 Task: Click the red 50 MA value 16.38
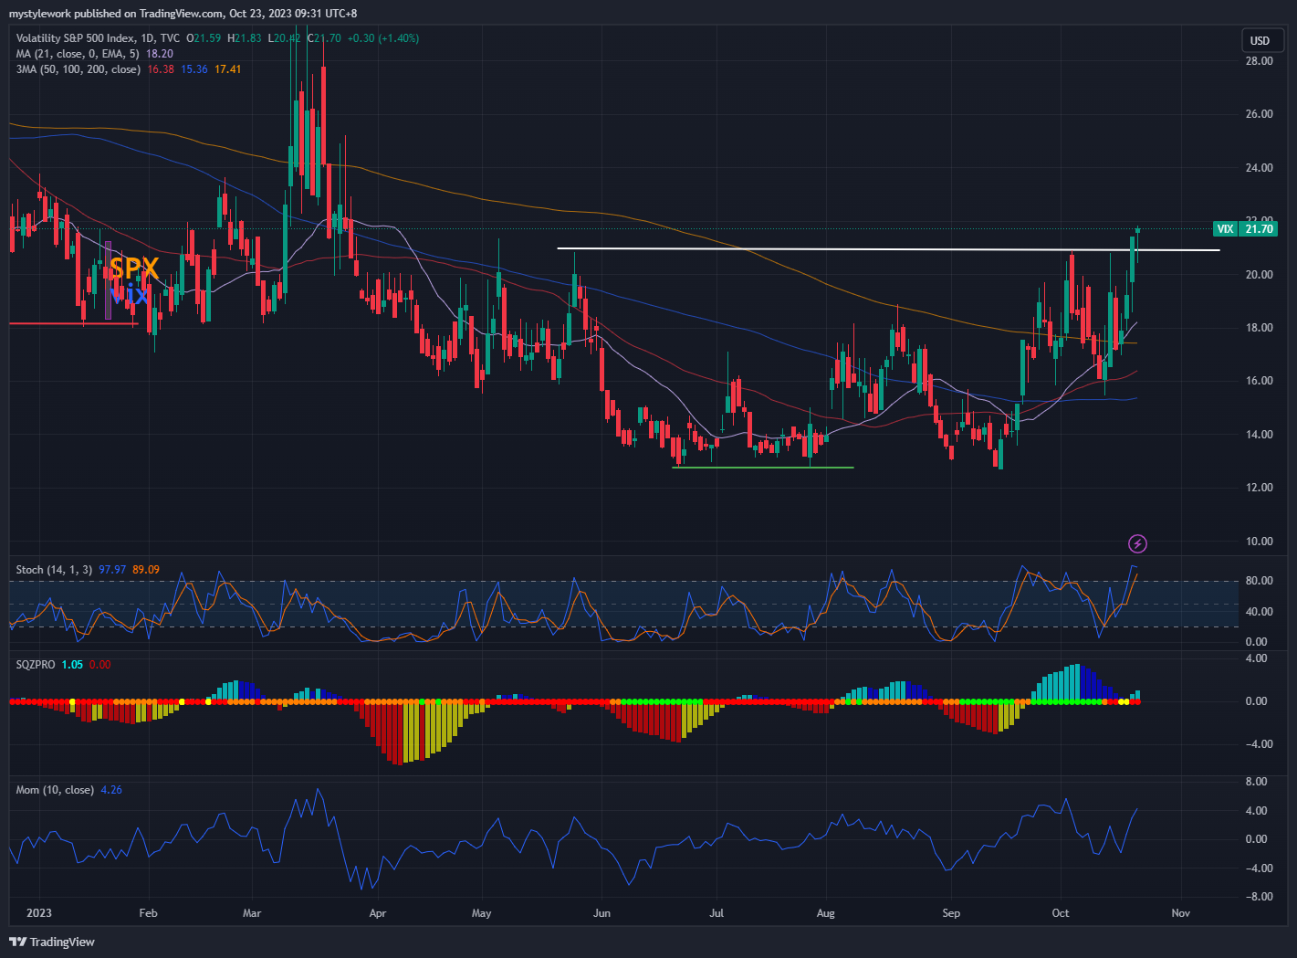161,69
